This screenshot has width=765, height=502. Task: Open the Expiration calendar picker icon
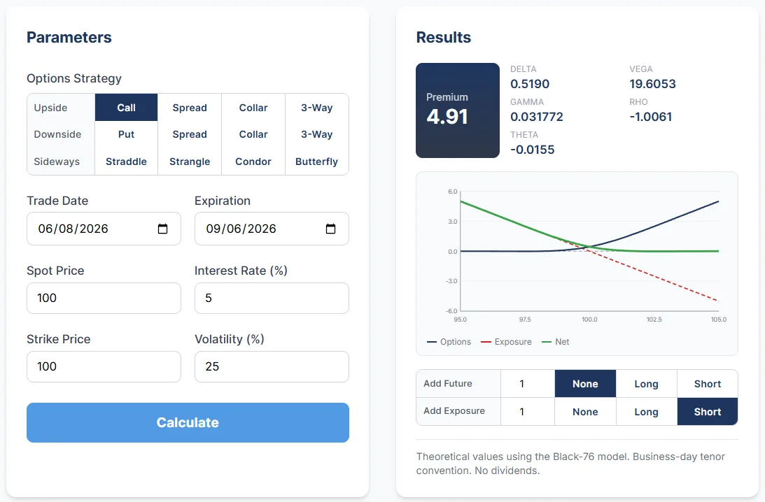click(x=330, y=229)
